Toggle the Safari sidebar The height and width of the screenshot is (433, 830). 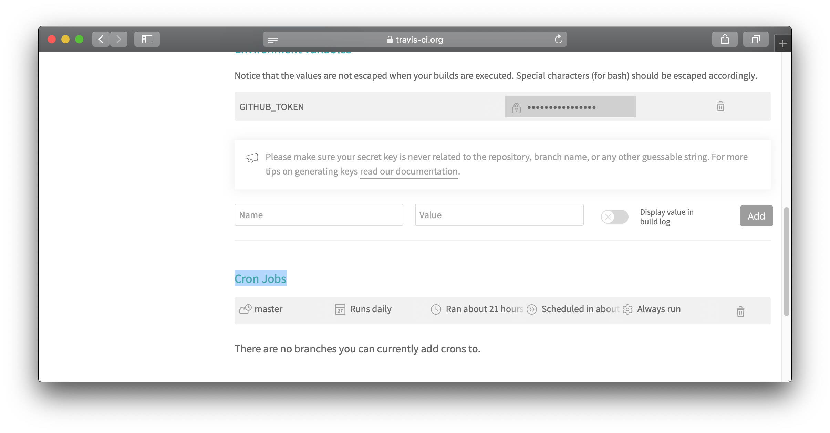pyautogui.click(x=147, y=39)
